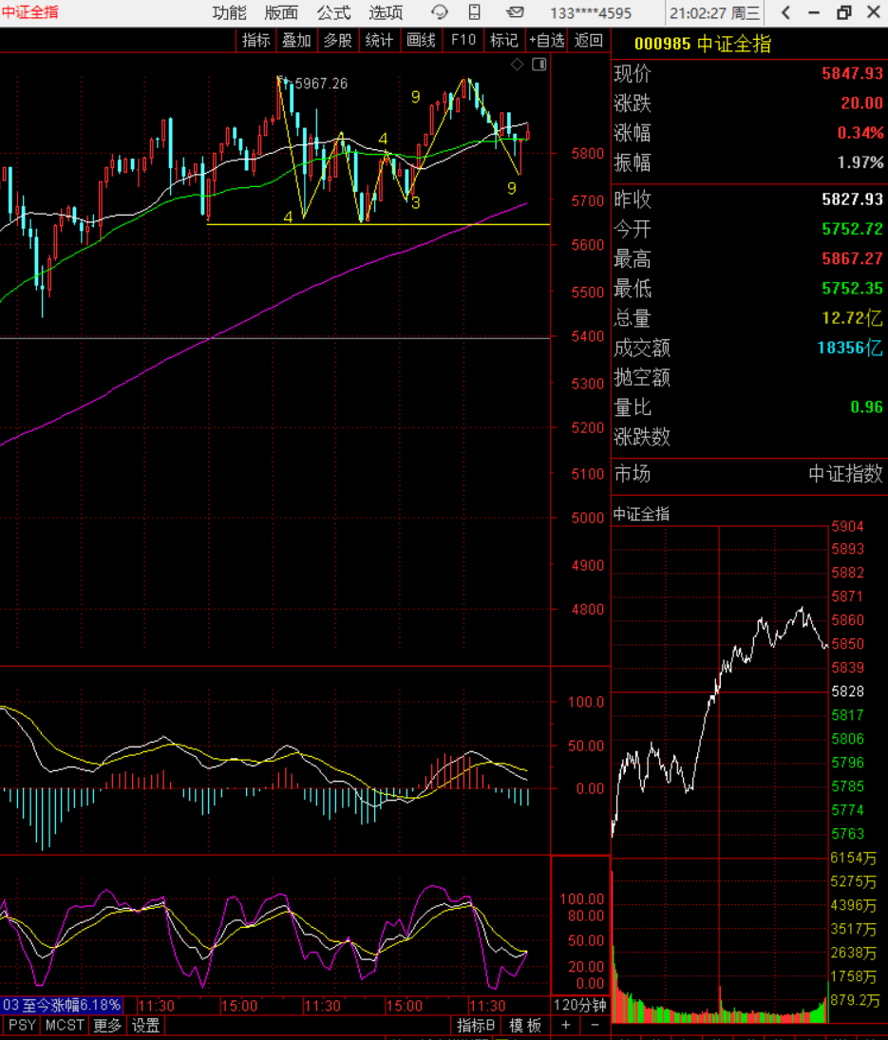888x1040 pixels.
Task: Click the 画线 drawing tool button
Action: 421,40
